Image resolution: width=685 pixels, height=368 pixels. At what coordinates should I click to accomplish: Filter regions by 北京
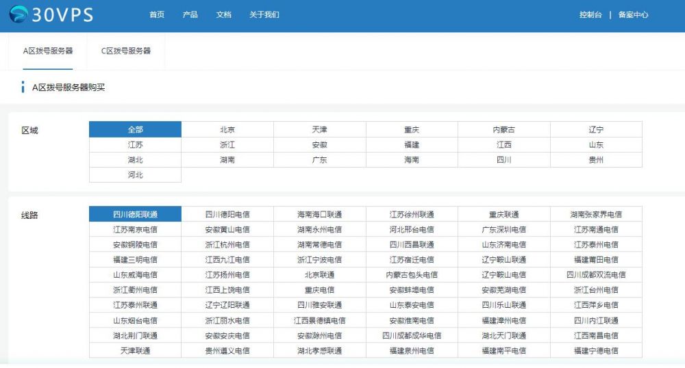(227, 129)
